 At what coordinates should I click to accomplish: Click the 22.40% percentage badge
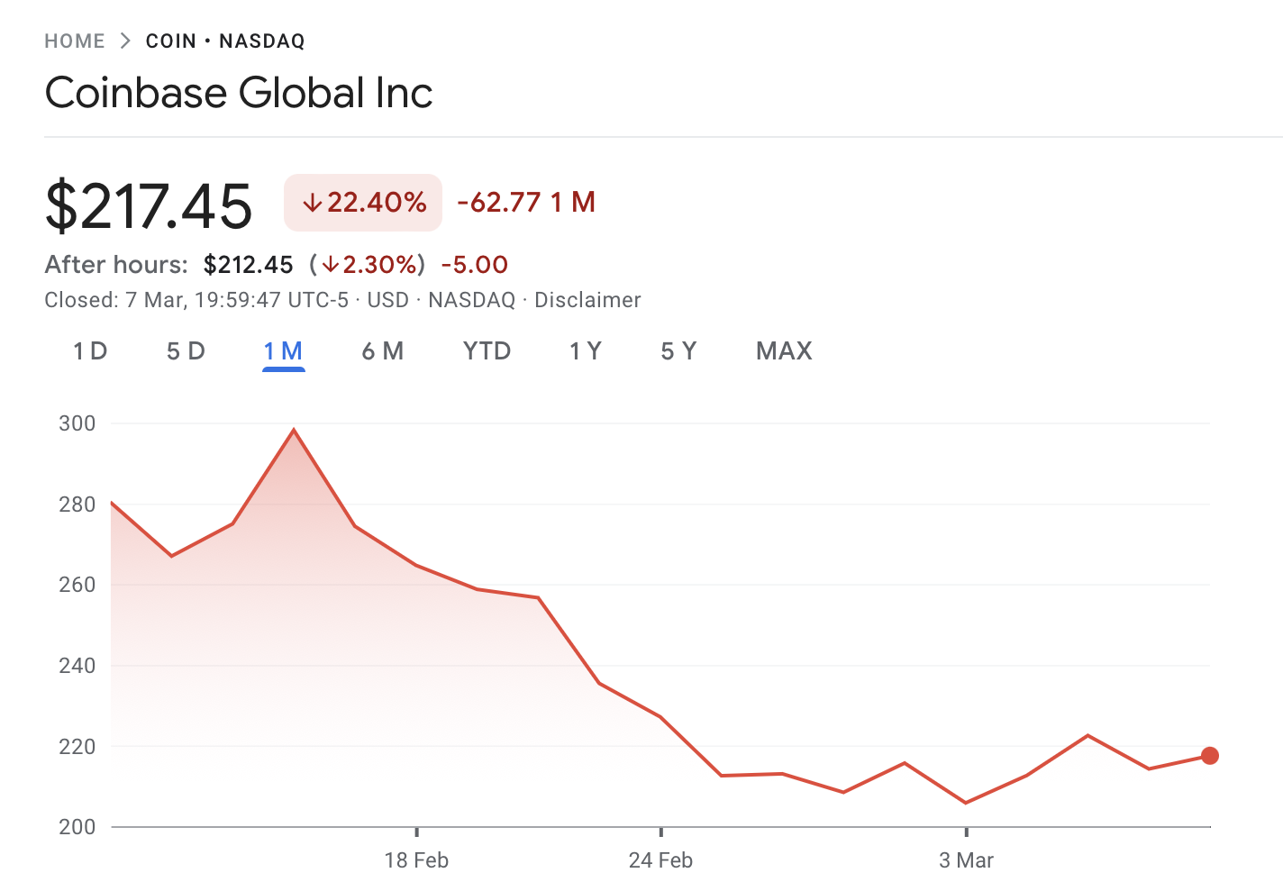point(362,203)
